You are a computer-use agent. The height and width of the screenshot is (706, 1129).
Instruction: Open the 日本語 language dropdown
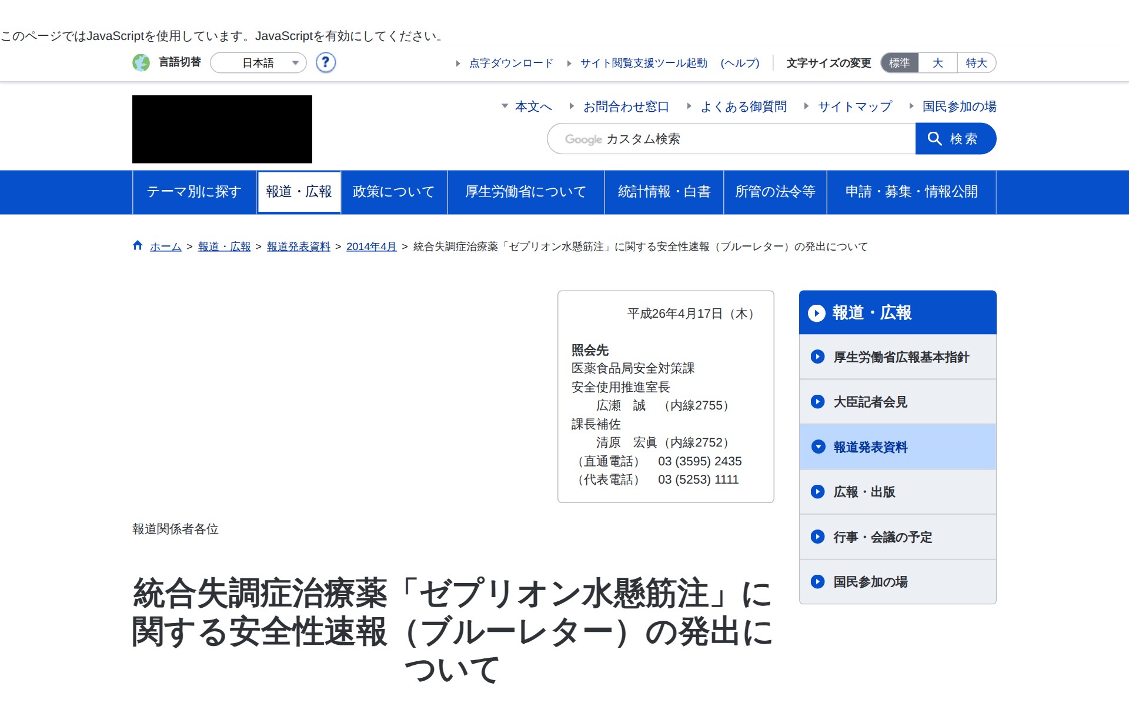259,63
